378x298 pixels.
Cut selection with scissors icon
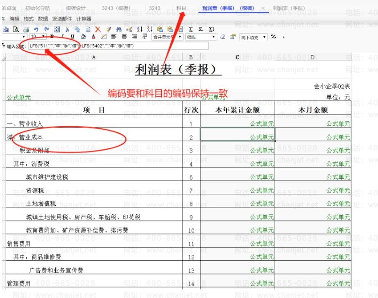pos(67,30)
